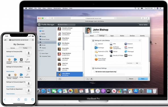Viewport: 168px width, 107px height.
Task: Open the Cellular settings icon
Action: click(x=111, y=52)
